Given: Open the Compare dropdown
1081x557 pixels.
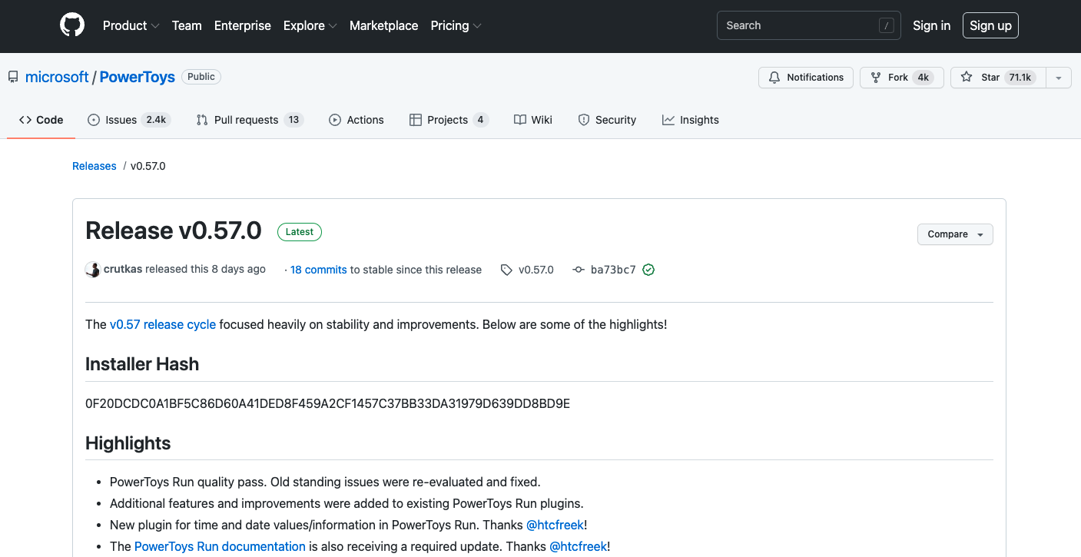Looking at the screenshot, I should [x=955, y=234].
